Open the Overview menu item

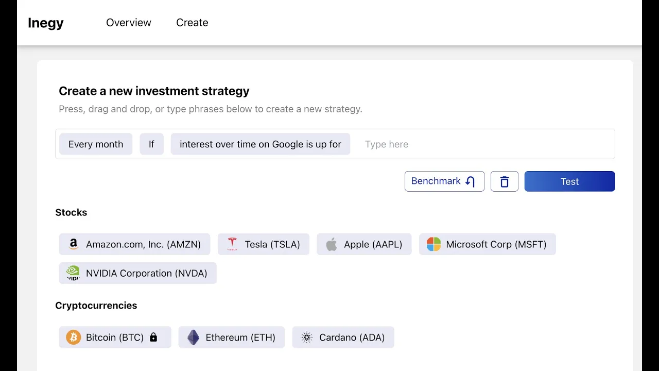[129, 23]
